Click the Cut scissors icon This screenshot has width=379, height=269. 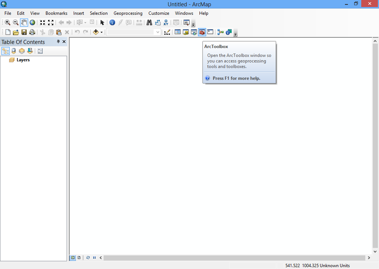[x=43, y=32]
